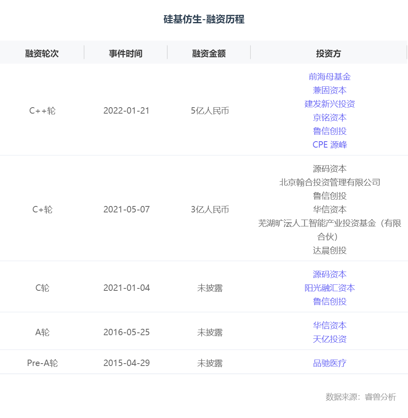Click the date 2015-04-29
This screenshot has height=418, width=408.
click(x=126, y=363)
